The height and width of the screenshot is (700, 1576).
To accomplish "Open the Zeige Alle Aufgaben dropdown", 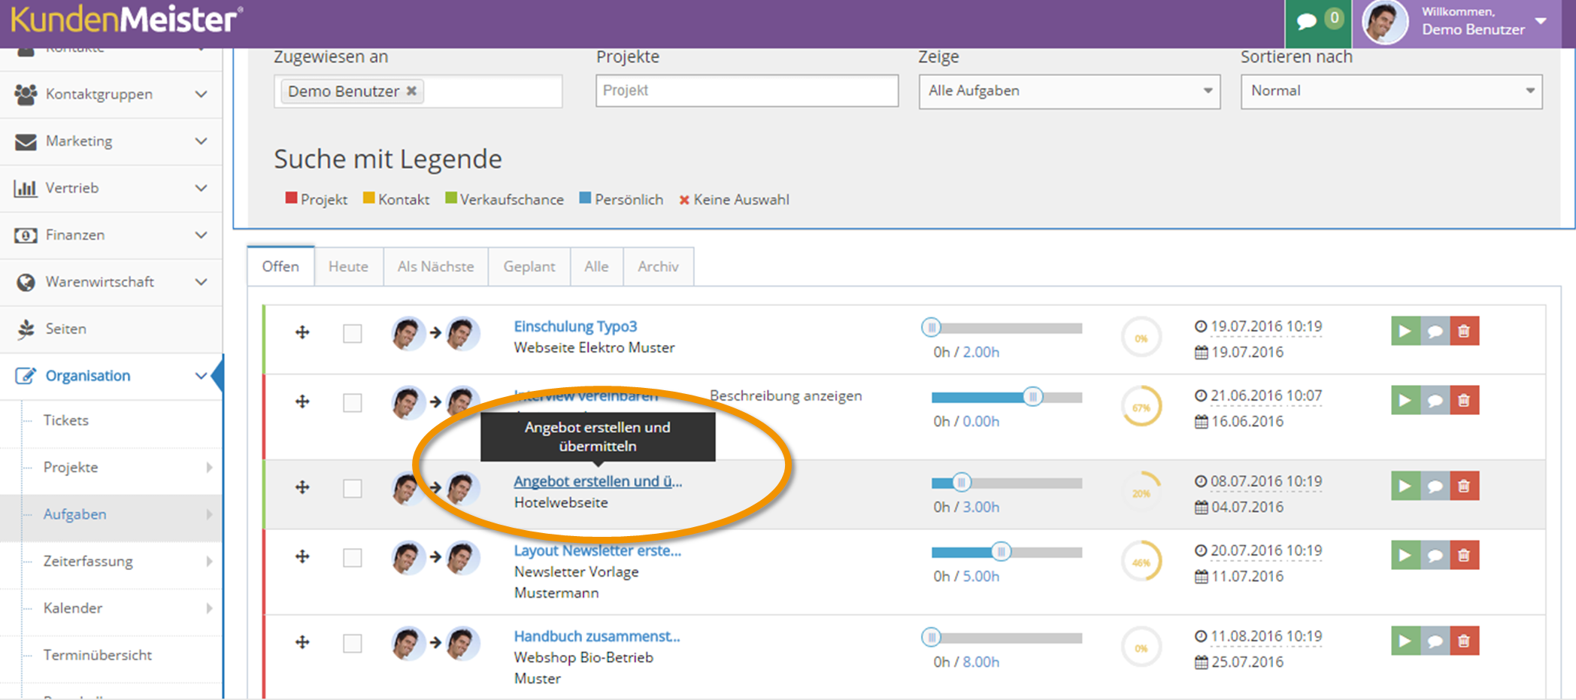I will click(x=1069, y=91).
